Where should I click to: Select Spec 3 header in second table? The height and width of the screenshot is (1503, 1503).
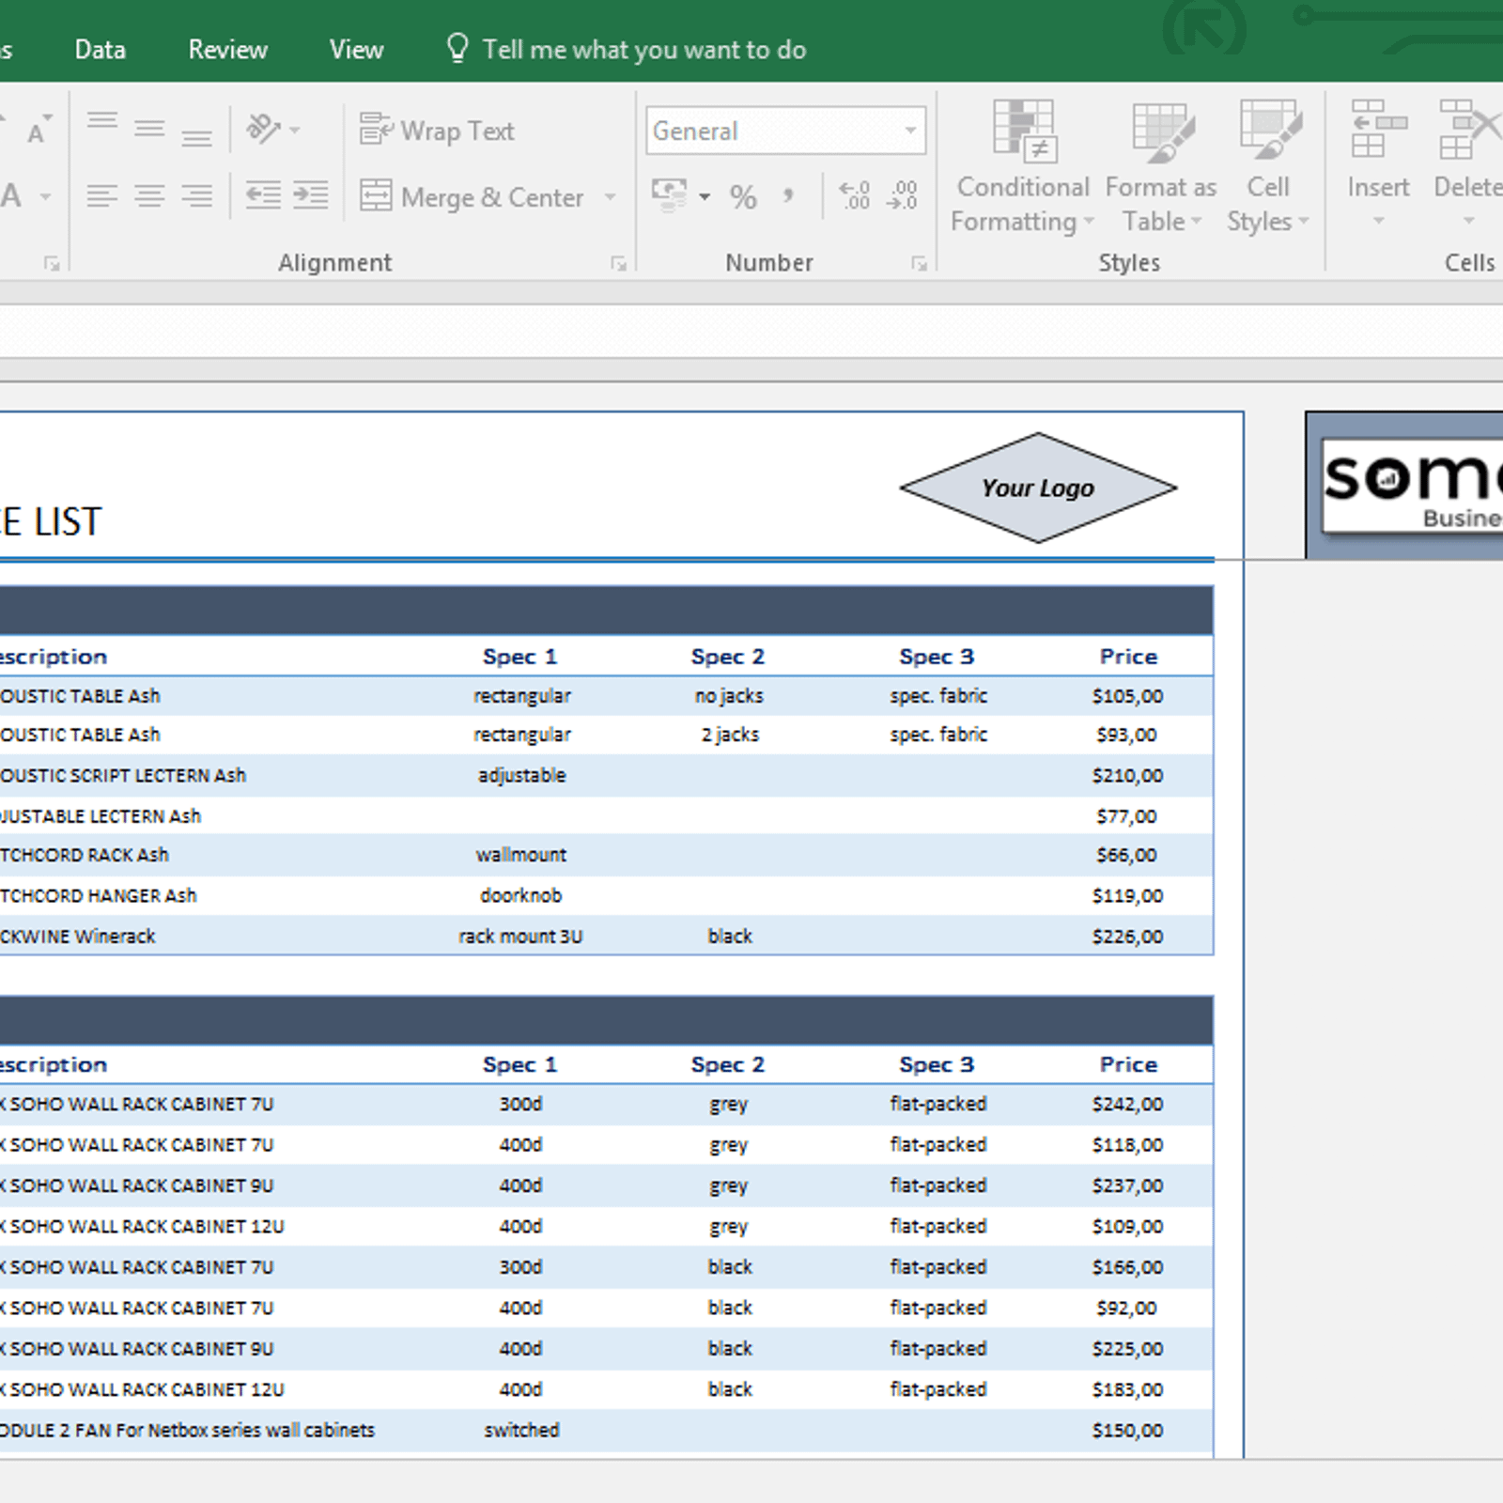click(x=937, y=1064)
